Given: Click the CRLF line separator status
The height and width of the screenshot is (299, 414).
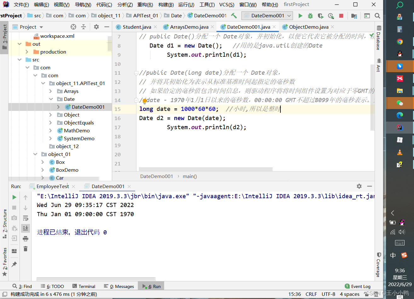Looking at the screenshot, I should [311, 294].
